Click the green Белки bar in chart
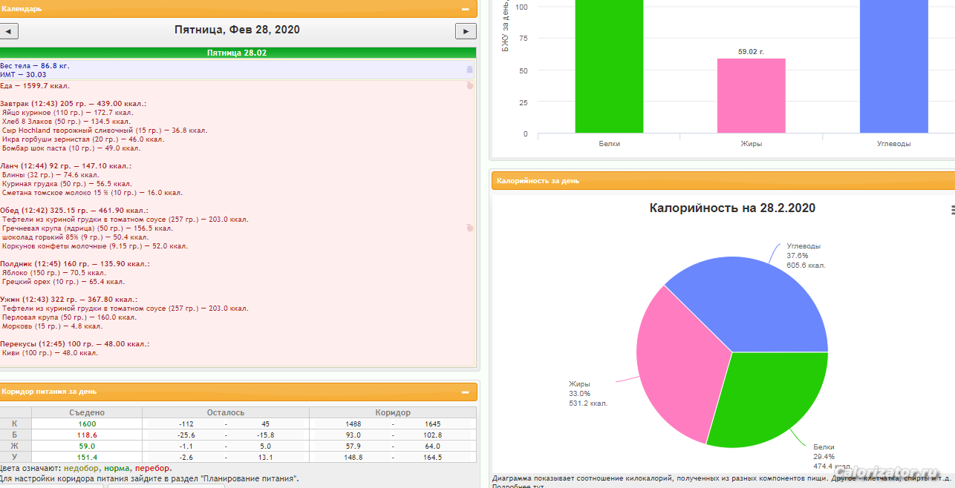 (x=609, y=67)
